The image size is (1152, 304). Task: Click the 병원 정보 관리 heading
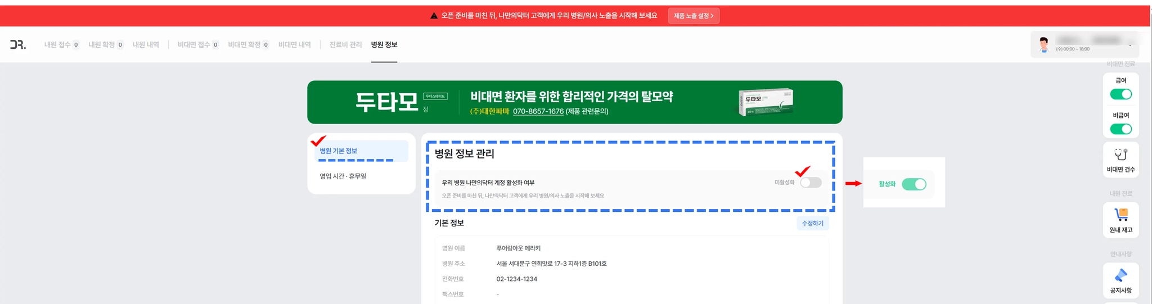(x=465, y=153)
